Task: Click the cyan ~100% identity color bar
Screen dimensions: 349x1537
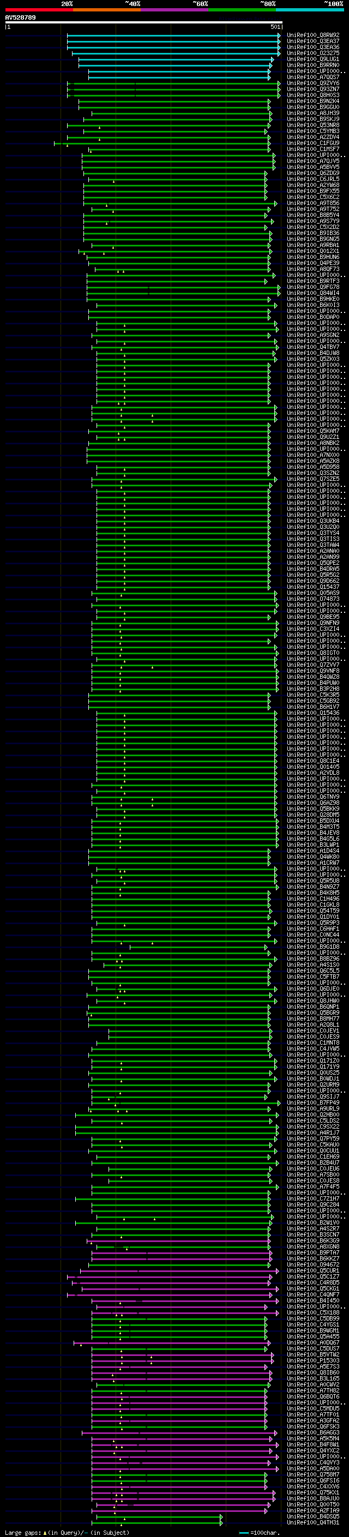Action: [310, 10]
